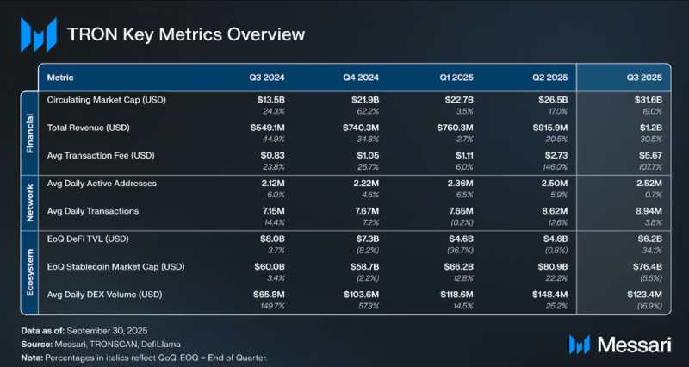This screenshot has height=367, width=689.
Task: Click the Metric column header
Action: coord(60,78)
